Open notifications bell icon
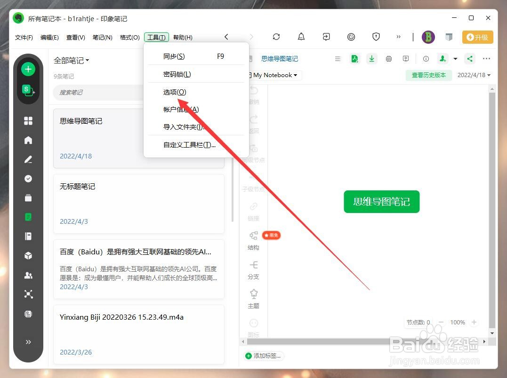Image resolution: width=507 pixels, height=378 pixels. click(x=301, y=37)
